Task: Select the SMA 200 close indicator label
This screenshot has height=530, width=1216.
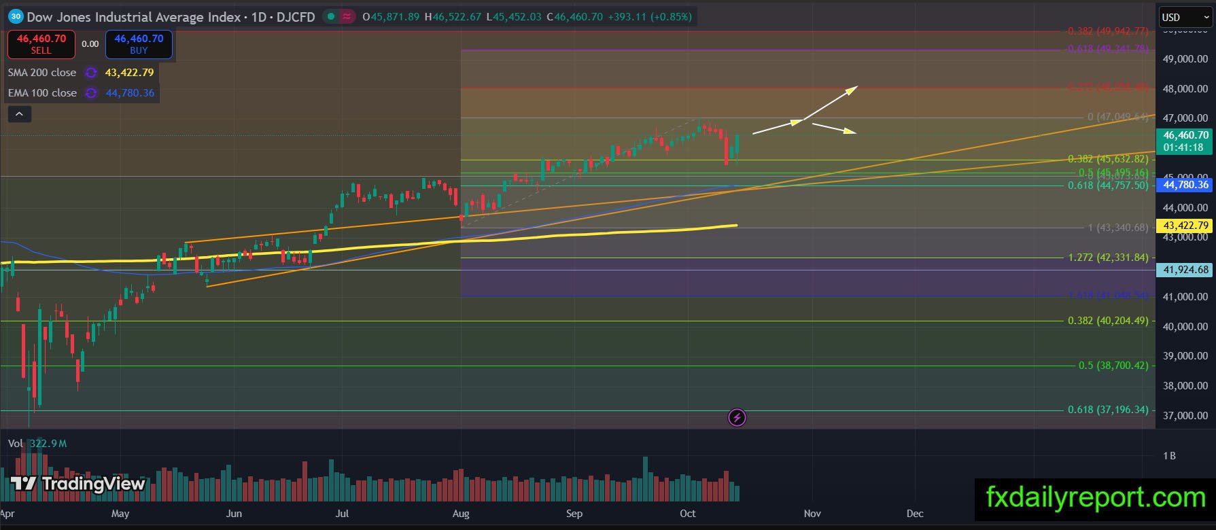Action: [42, 73]
